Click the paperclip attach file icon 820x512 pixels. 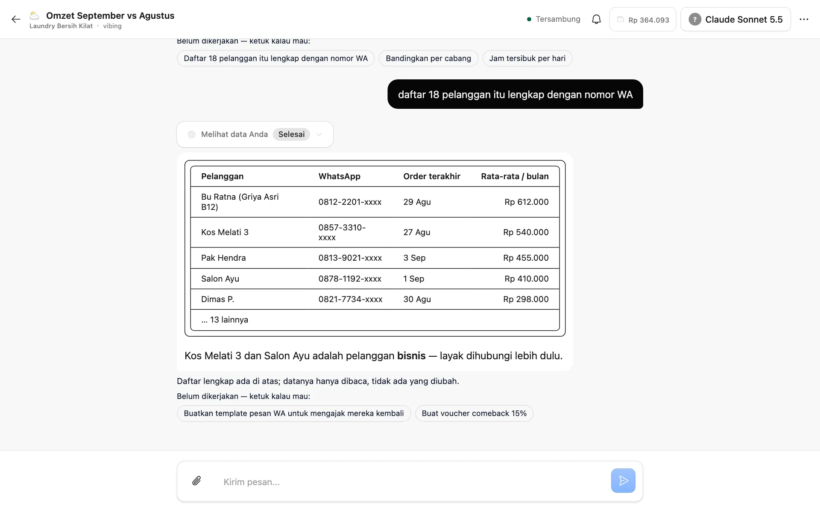pyautogui.click(x=196, y=481)
